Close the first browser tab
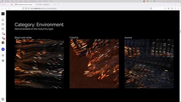 point(34,5)
